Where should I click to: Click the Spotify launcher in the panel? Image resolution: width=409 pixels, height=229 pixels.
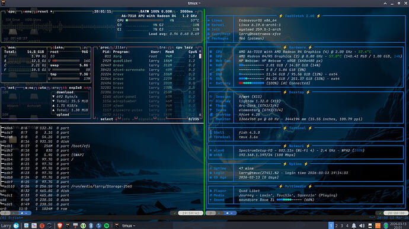tap(107, 225)
